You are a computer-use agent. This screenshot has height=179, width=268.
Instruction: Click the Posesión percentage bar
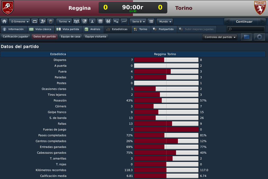tap(166, 100)
